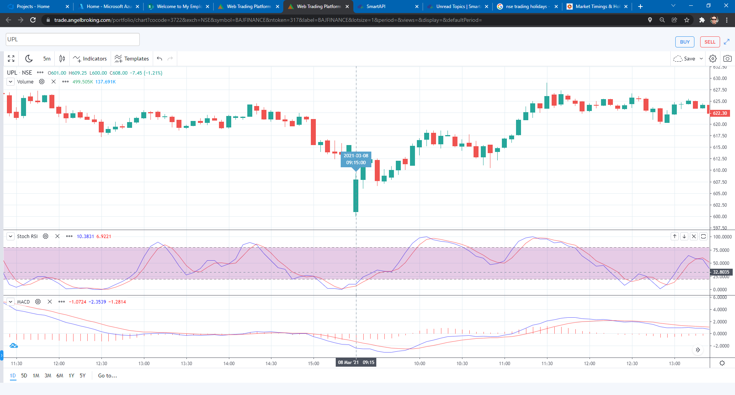Expand the Save layout dropdown arrow
This screenshot has width=735, height=395.
coord(701,59)
